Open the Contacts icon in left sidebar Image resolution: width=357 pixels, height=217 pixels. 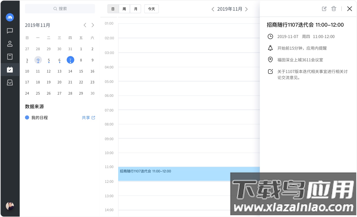[x=10, y=44]
